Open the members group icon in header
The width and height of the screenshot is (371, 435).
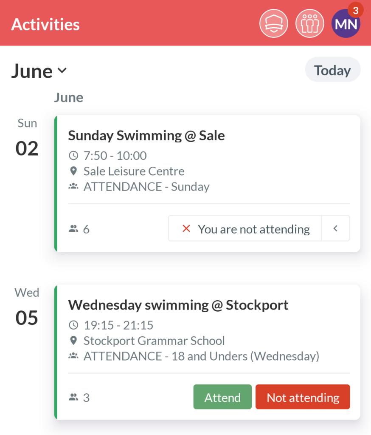[x=309, y=23]
